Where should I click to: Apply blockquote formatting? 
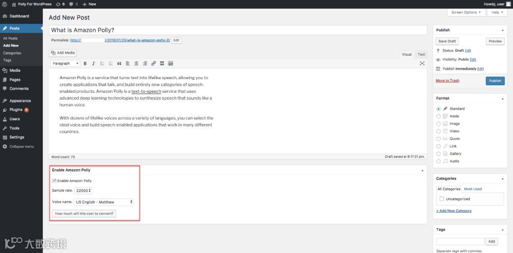(x=119, y=63)
